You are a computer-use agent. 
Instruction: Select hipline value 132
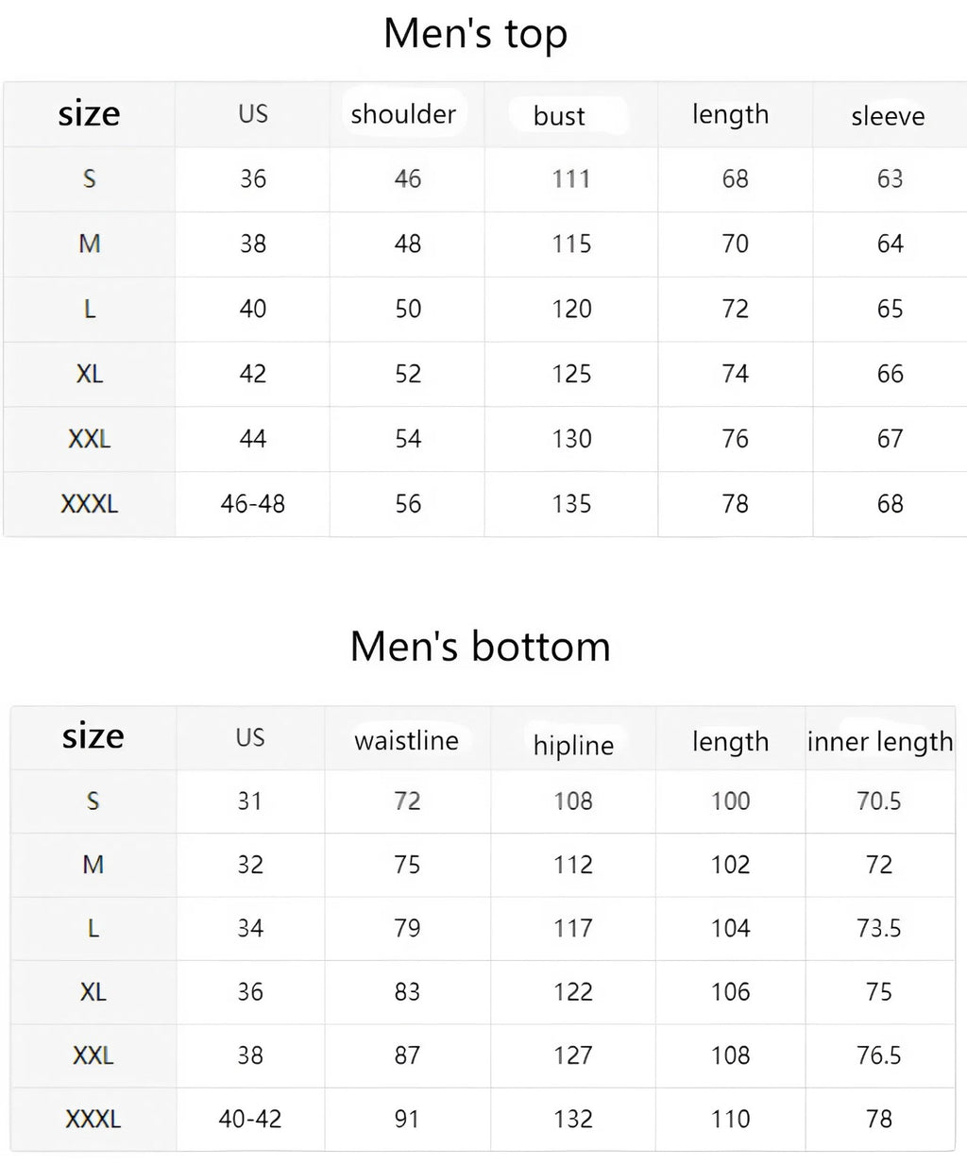(573, 1119)
